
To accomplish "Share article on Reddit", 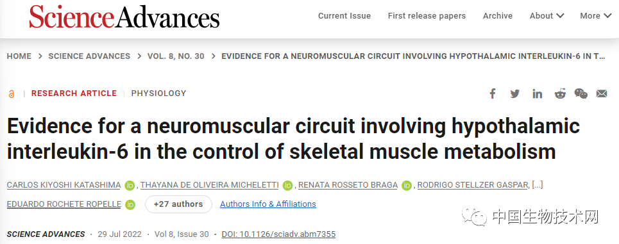I will (560, 94).
